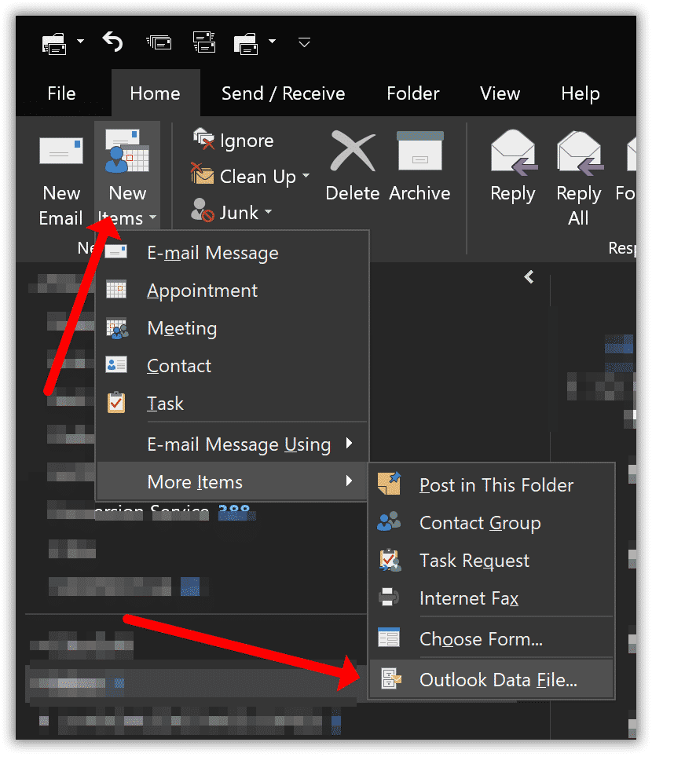Open the dropdown beside the first quick access icon

(x=81, y=41)
